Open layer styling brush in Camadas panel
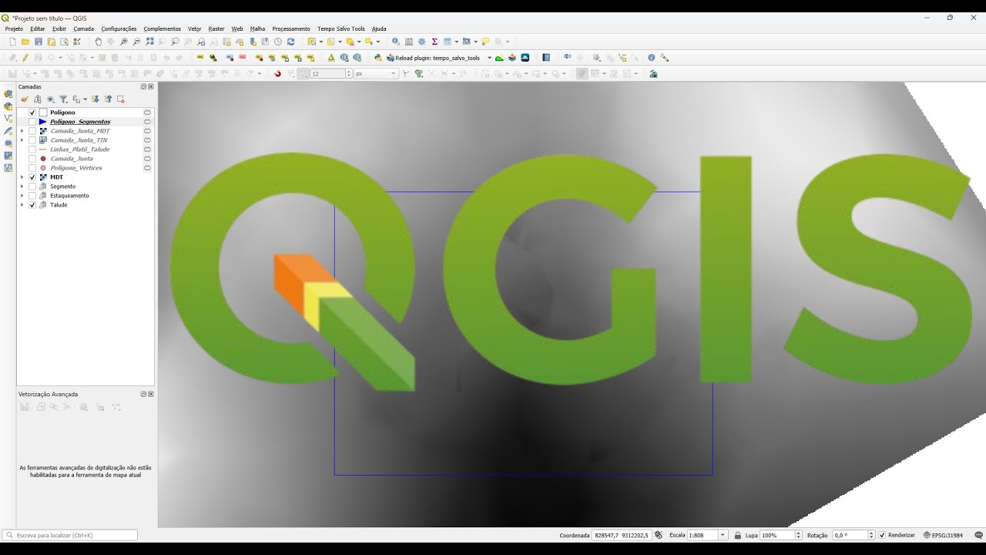 tap(25, 99)
